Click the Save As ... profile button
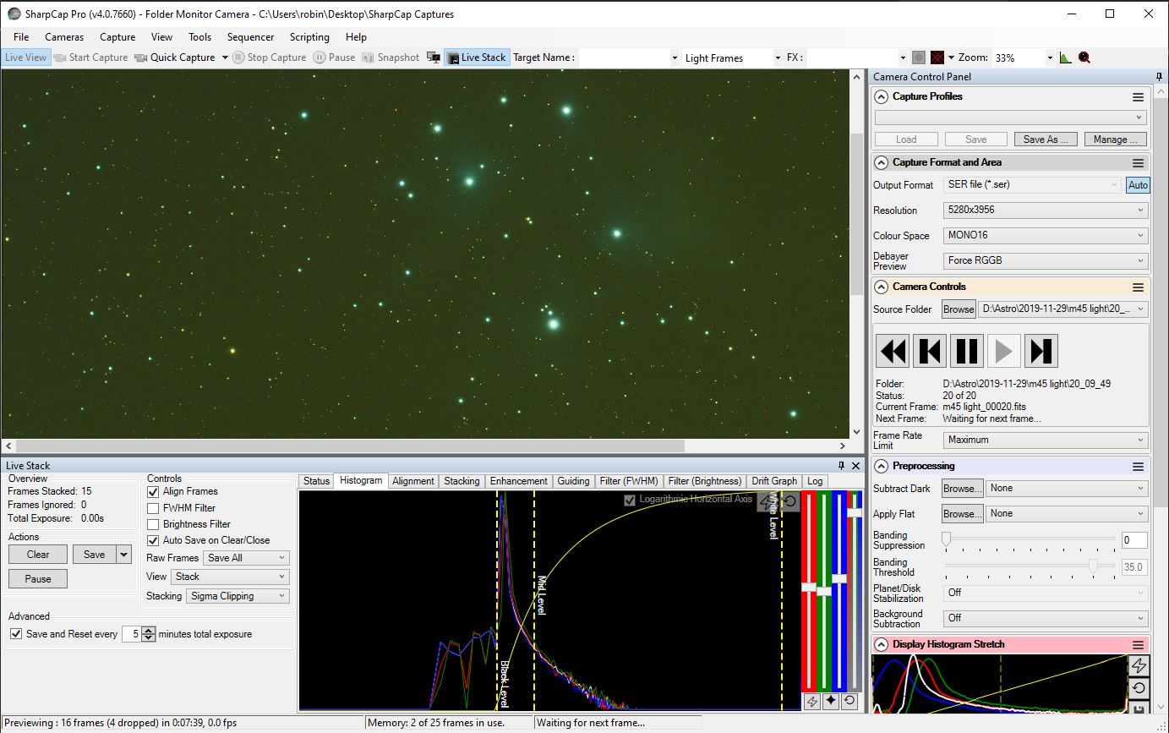Image resolution: width=1169 pixels, height=733 pixels. 1045,139
